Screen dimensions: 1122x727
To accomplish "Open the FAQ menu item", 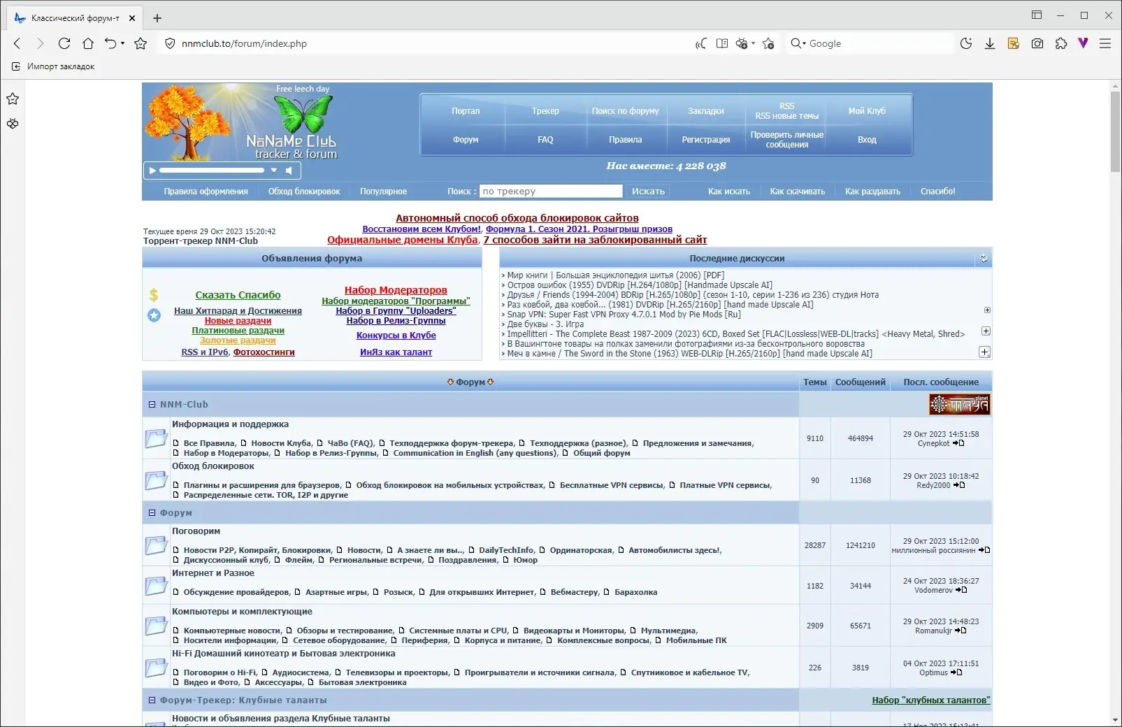I will [545, 140].
